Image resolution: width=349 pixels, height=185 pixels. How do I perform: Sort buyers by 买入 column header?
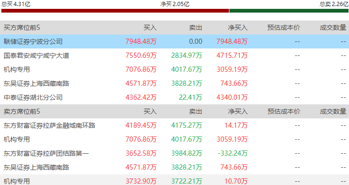150,27
